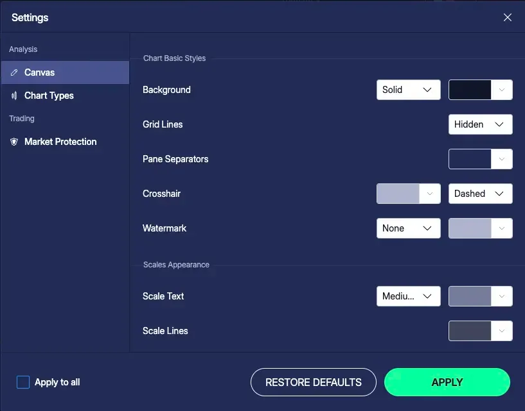Close the Settings dialog using the X
The height and width of the screenshot is (411, 525).
tap(507, 17)
